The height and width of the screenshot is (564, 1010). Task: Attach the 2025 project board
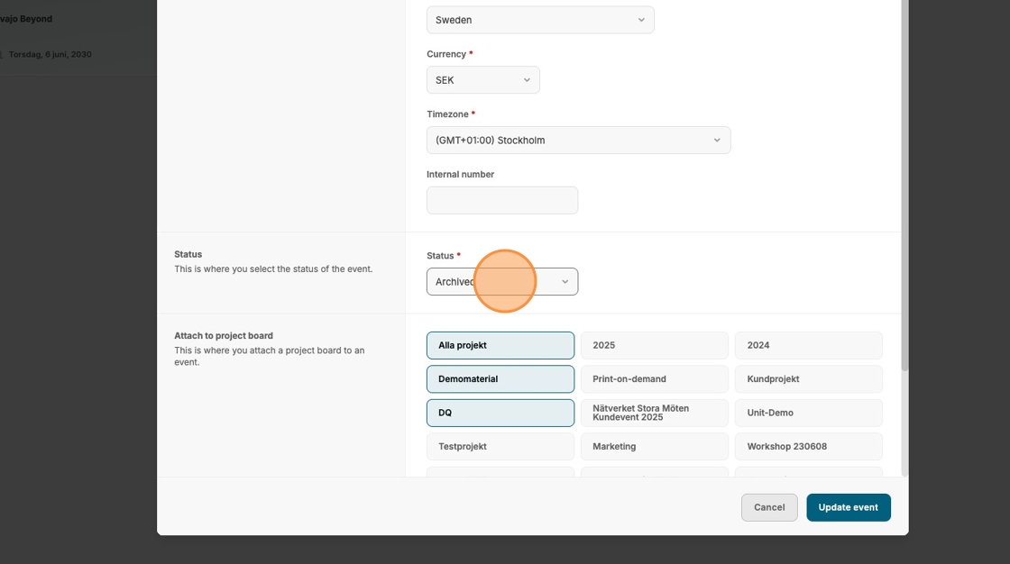pyautogui.click(x=654, y=345)
